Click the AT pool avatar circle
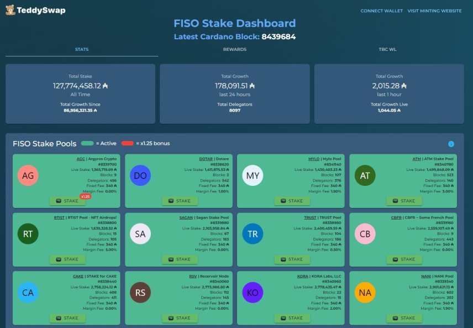This screenshot has width=473, height=328. 365,175
